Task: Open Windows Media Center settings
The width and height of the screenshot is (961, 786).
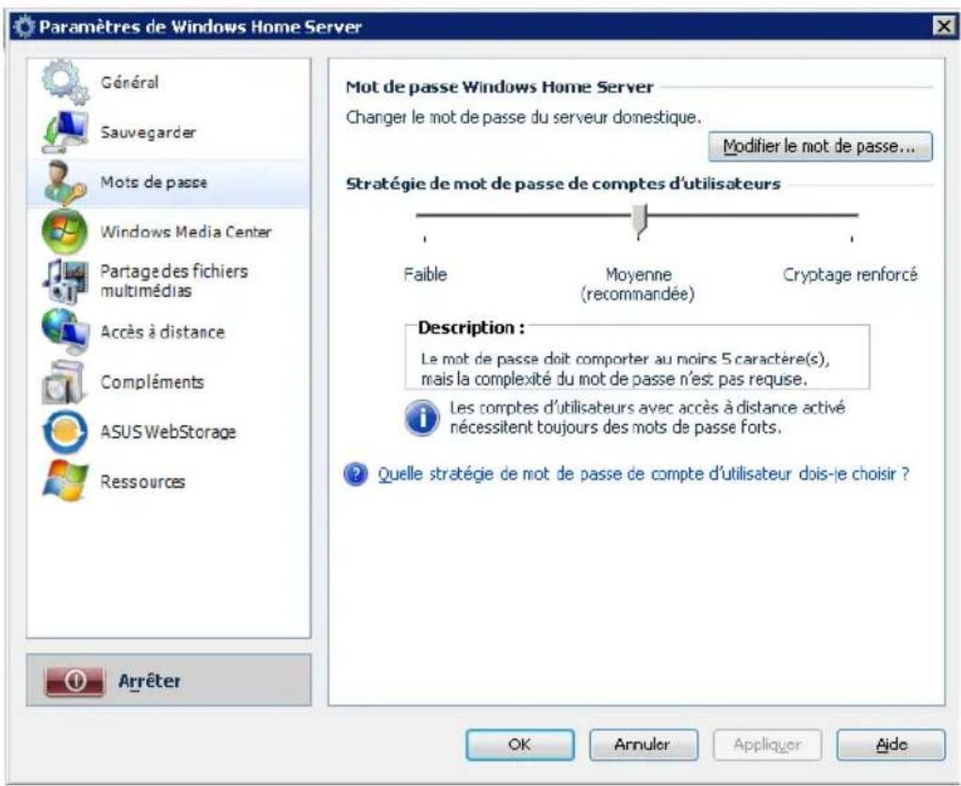Action: (169, 232)
